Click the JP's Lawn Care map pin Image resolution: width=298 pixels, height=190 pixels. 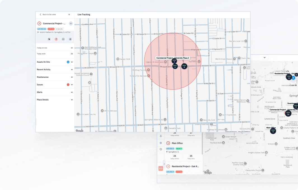[x=78, y=114]
